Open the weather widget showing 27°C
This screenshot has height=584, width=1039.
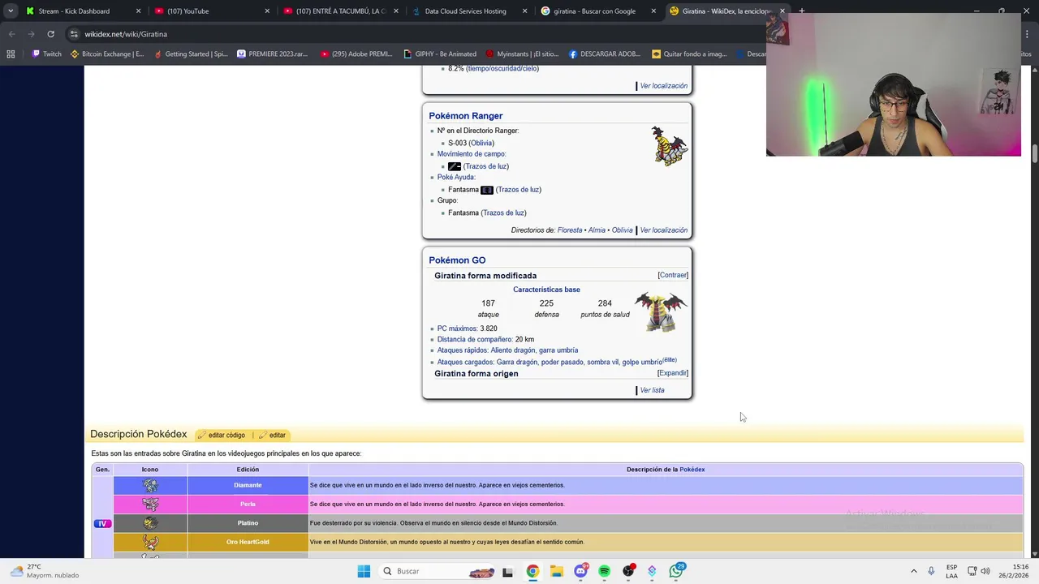pos(45,571)
